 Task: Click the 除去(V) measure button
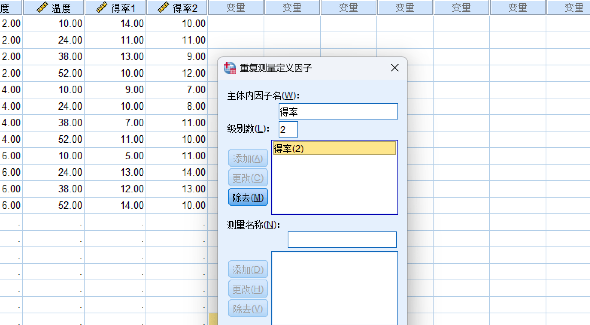[x=248, y=308]
